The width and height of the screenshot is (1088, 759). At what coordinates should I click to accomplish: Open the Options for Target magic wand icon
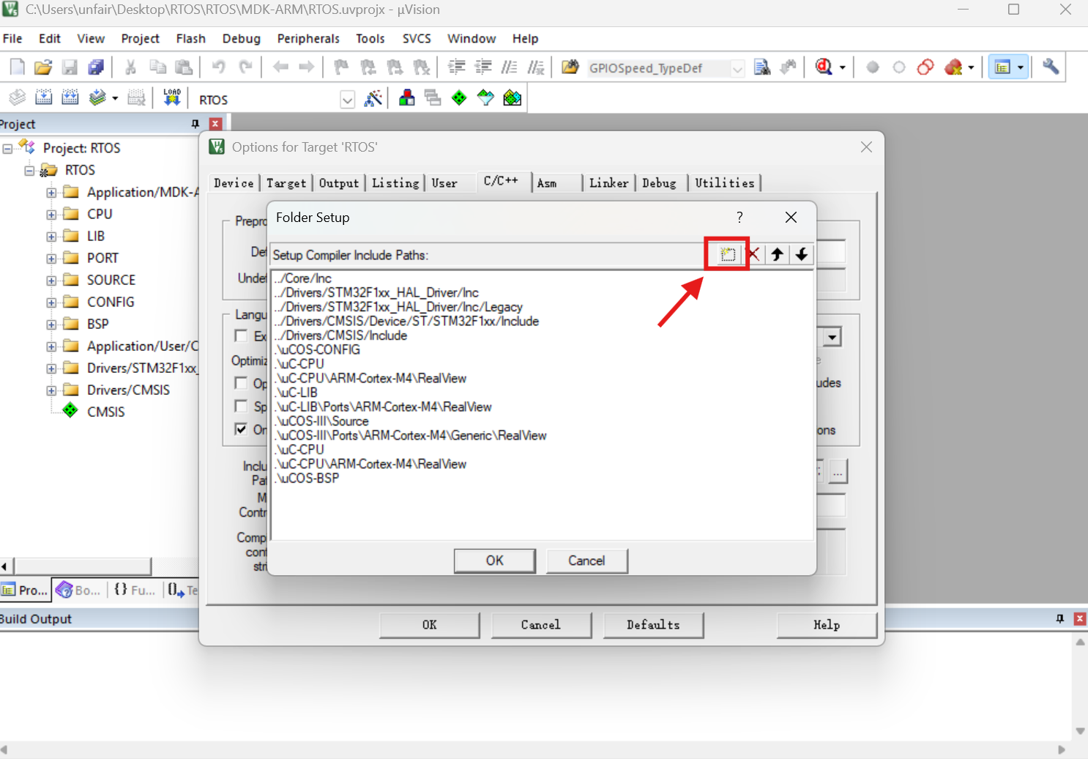[x=373, y=98]
